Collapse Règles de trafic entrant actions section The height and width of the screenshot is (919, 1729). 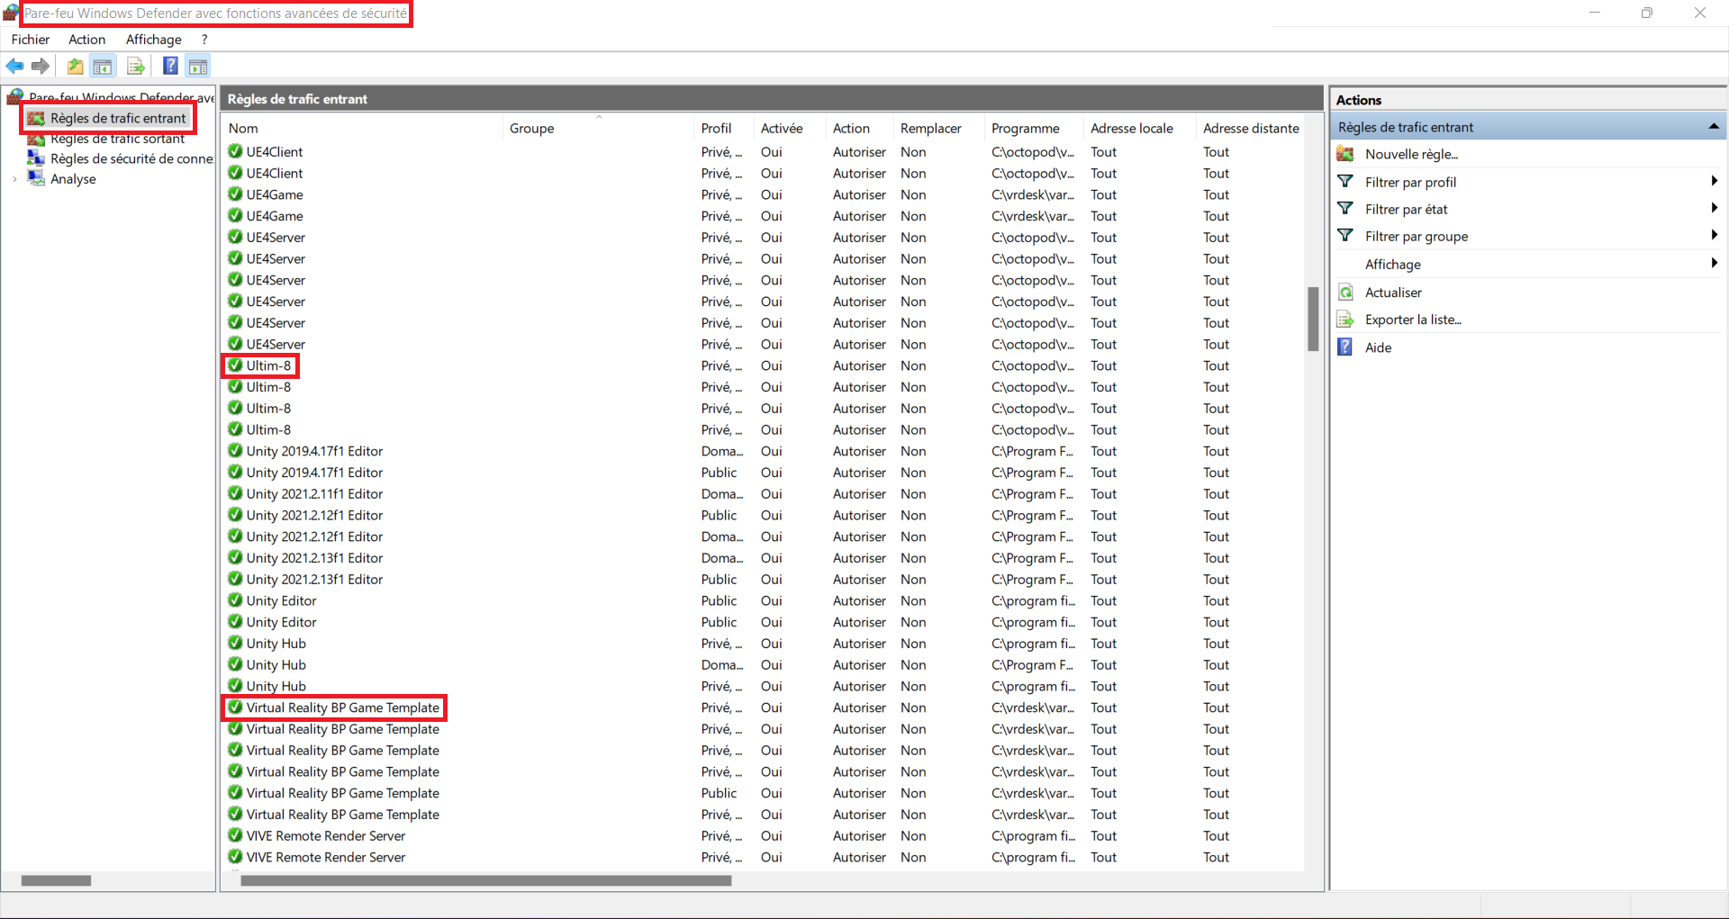[1714, 127]
